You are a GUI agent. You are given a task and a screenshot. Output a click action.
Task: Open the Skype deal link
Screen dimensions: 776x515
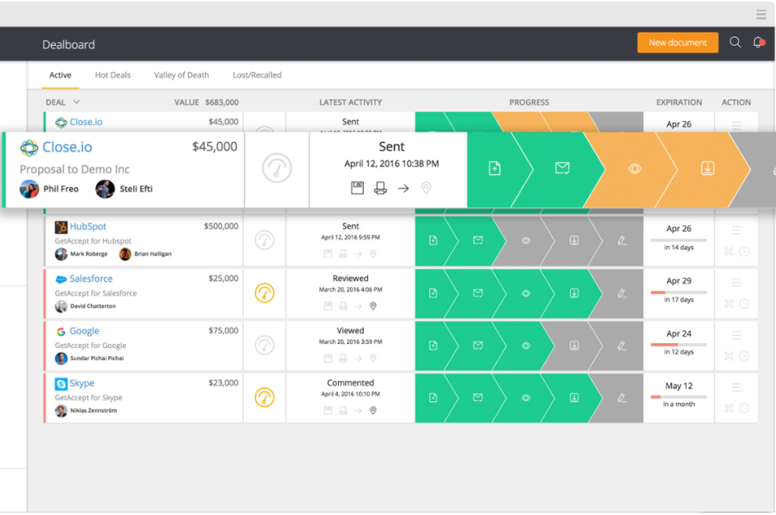coord(81,383)
